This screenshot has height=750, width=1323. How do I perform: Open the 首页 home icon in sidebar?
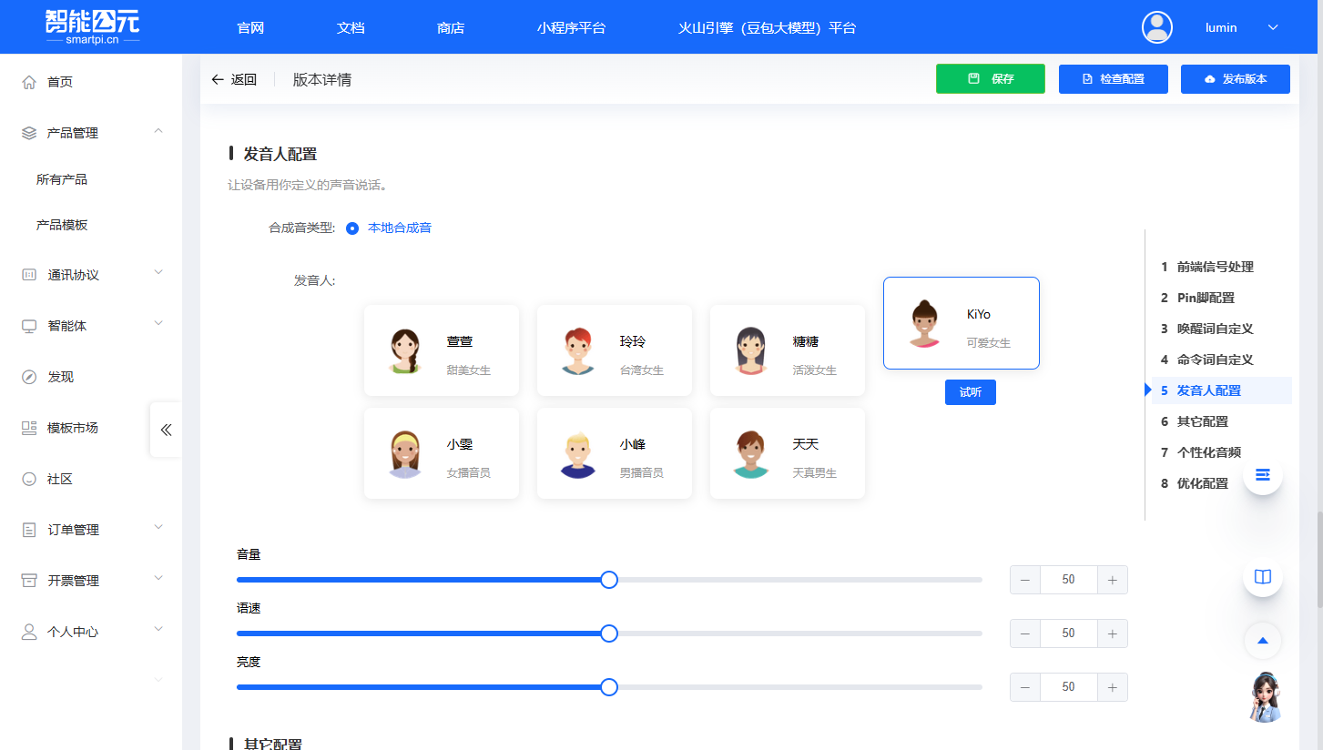27,81
